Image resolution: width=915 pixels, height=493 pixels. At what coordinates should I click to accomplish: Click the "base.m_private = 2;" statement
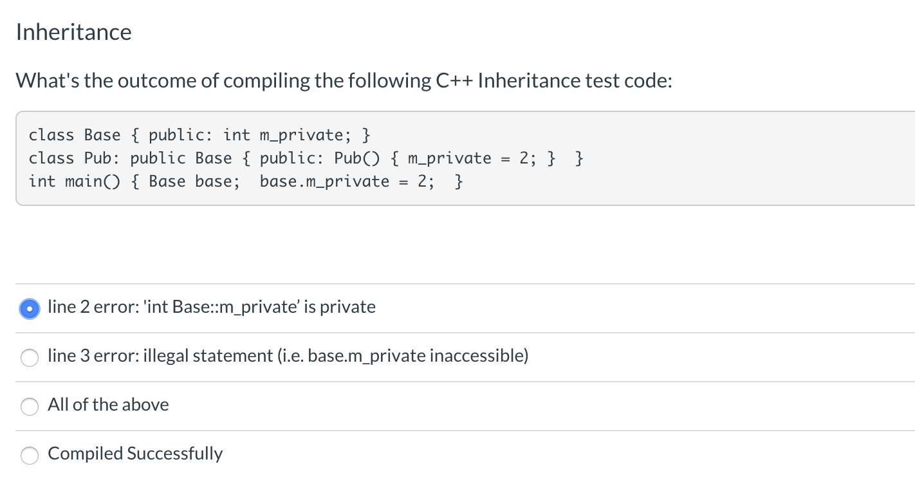(347, 181)
